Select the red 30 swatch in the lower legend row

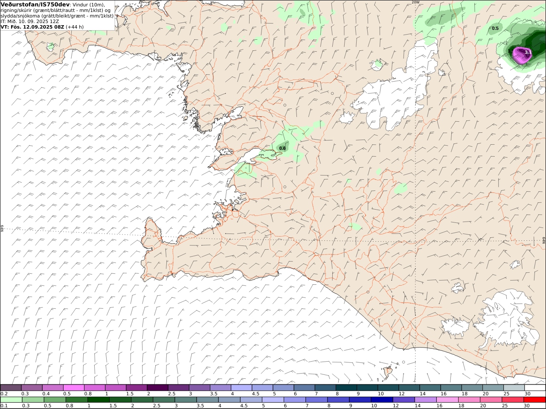534,400
